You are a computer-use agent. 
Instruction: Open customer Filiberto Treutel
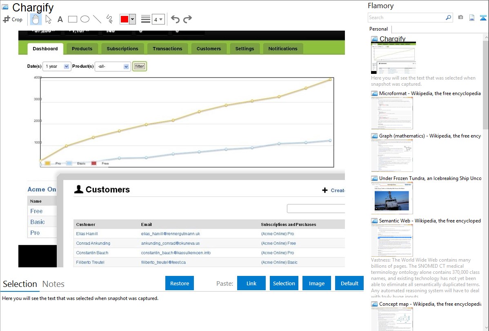pyautogui.click(x=90, y=262)
